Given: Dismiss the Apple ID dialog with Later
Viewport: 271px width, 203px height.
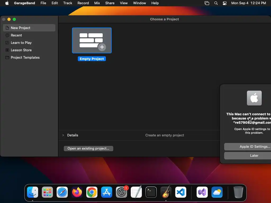Looking at the screenshot, I should point(247,155).
